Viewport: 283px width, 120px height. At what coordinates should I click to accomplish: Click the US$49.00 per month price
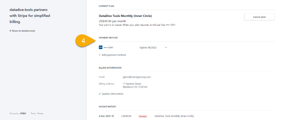[x=112, y=21]
